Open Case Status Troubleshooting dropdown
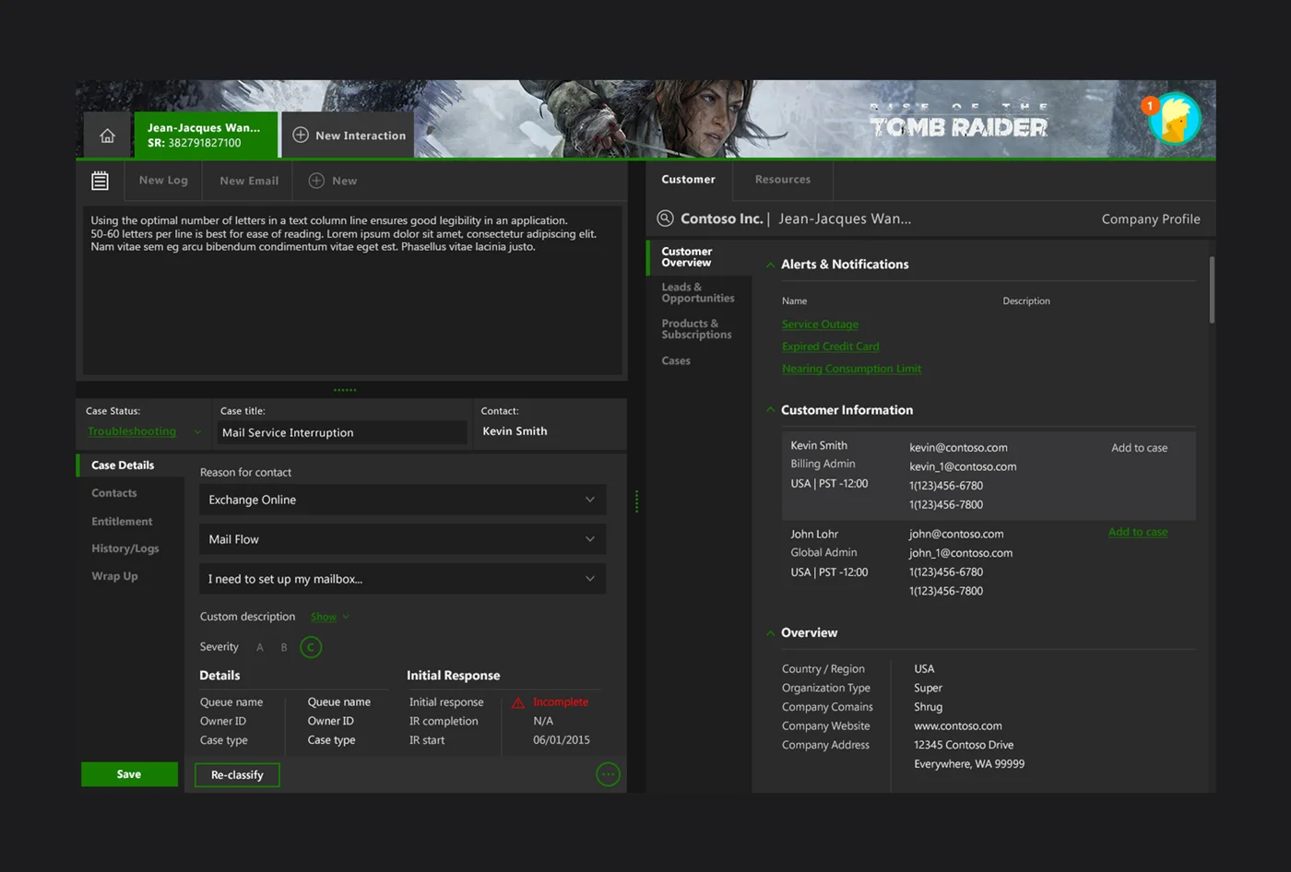The height and width of the screenshot is (872, 1291). click(x=144, y=431)
